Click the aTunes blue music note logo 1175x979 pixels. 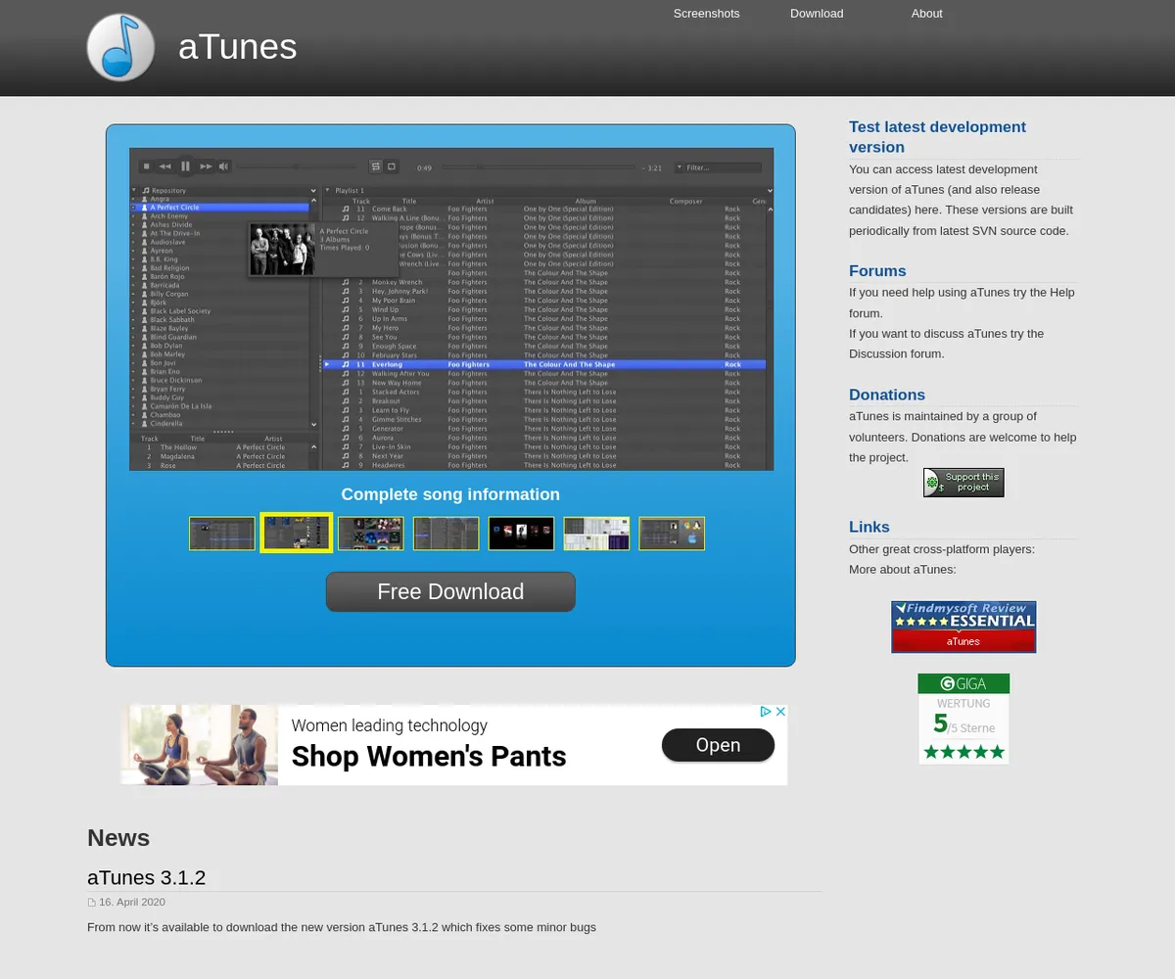pos(120,47)
